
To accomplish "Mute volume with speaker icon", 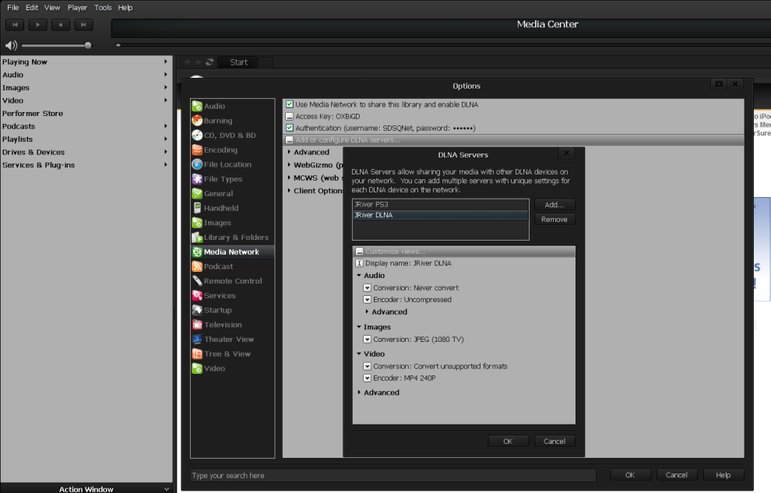I will coord(11,46).
